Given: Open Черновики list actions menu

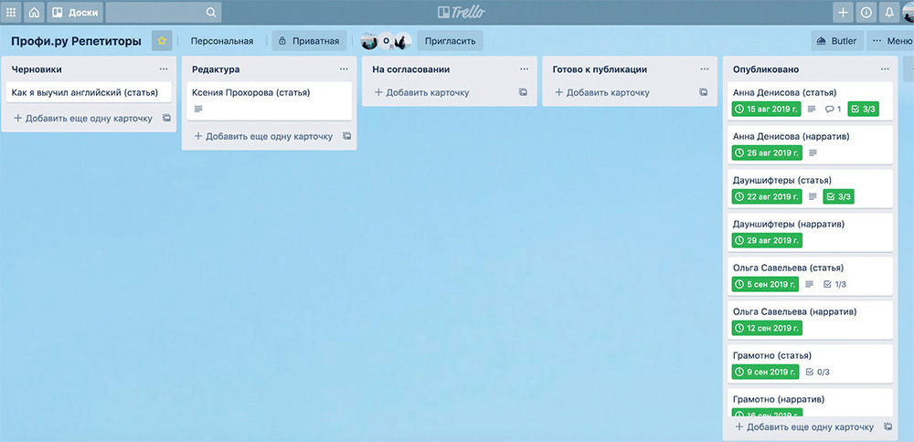Looking at the screenshot, I should pyautogui.click(x=164, y=69).
